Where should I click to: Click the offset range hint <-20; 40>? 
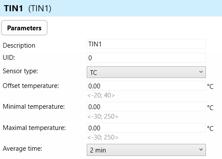[101, 95]
